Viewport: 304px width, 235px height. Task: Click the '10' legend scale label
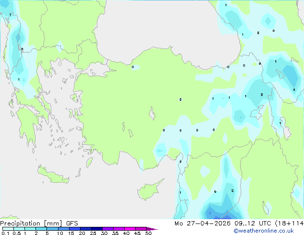tap(60, 233)
